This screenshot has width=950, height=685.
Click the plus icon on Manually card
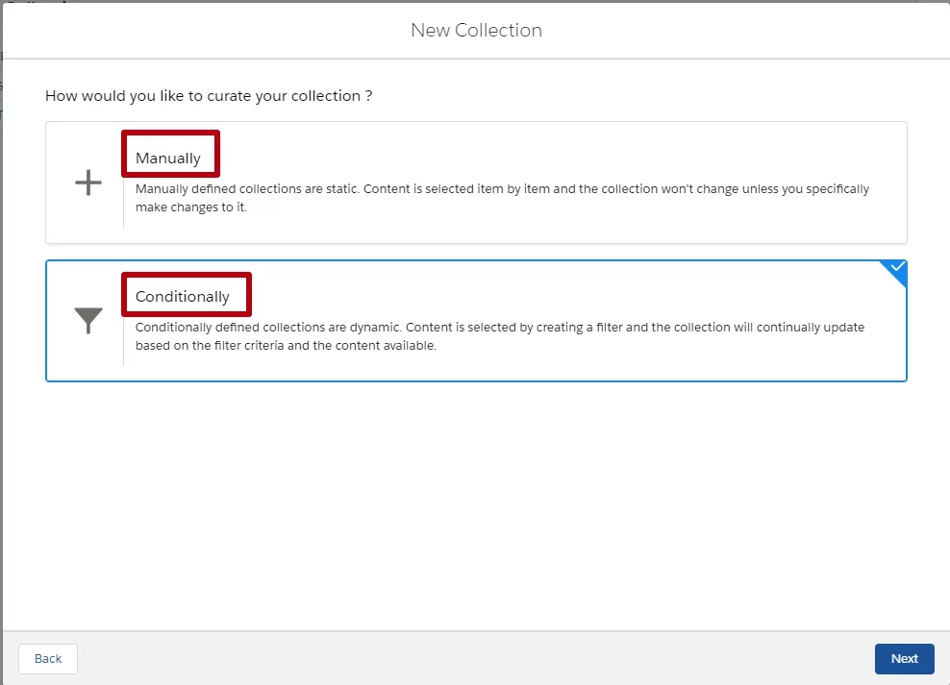coord(88,183)
